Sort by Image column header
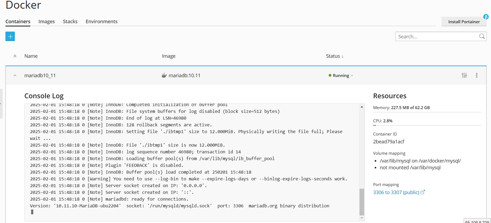Screen dimensions: 491x223 tap(169, 56)
